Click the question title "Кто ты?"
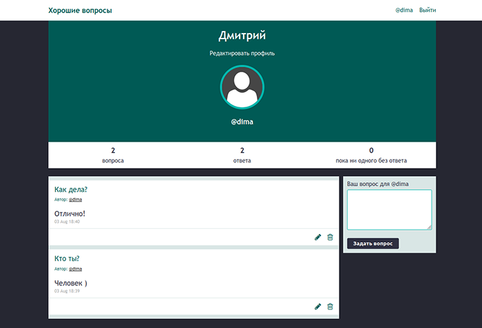The width and height of the screenshot is (482, 328). pos(67,259)
